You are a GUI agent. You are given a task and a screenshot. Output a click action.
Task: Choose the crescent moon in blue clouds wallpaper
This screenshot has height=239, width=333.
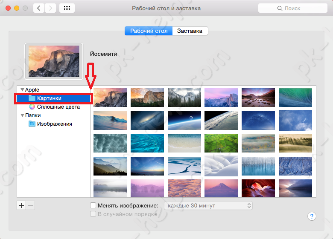(x=295, y=120)
